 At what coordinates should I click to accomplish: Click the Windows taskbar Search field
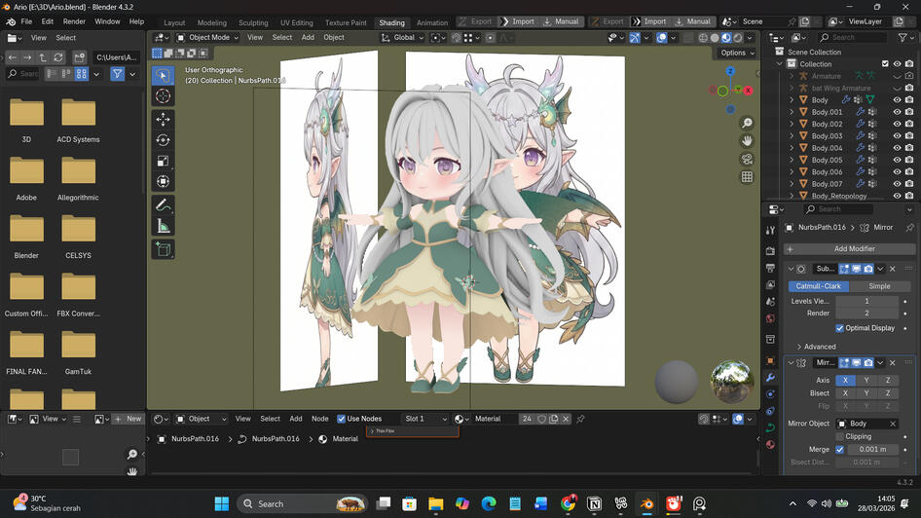coord(303,503)
